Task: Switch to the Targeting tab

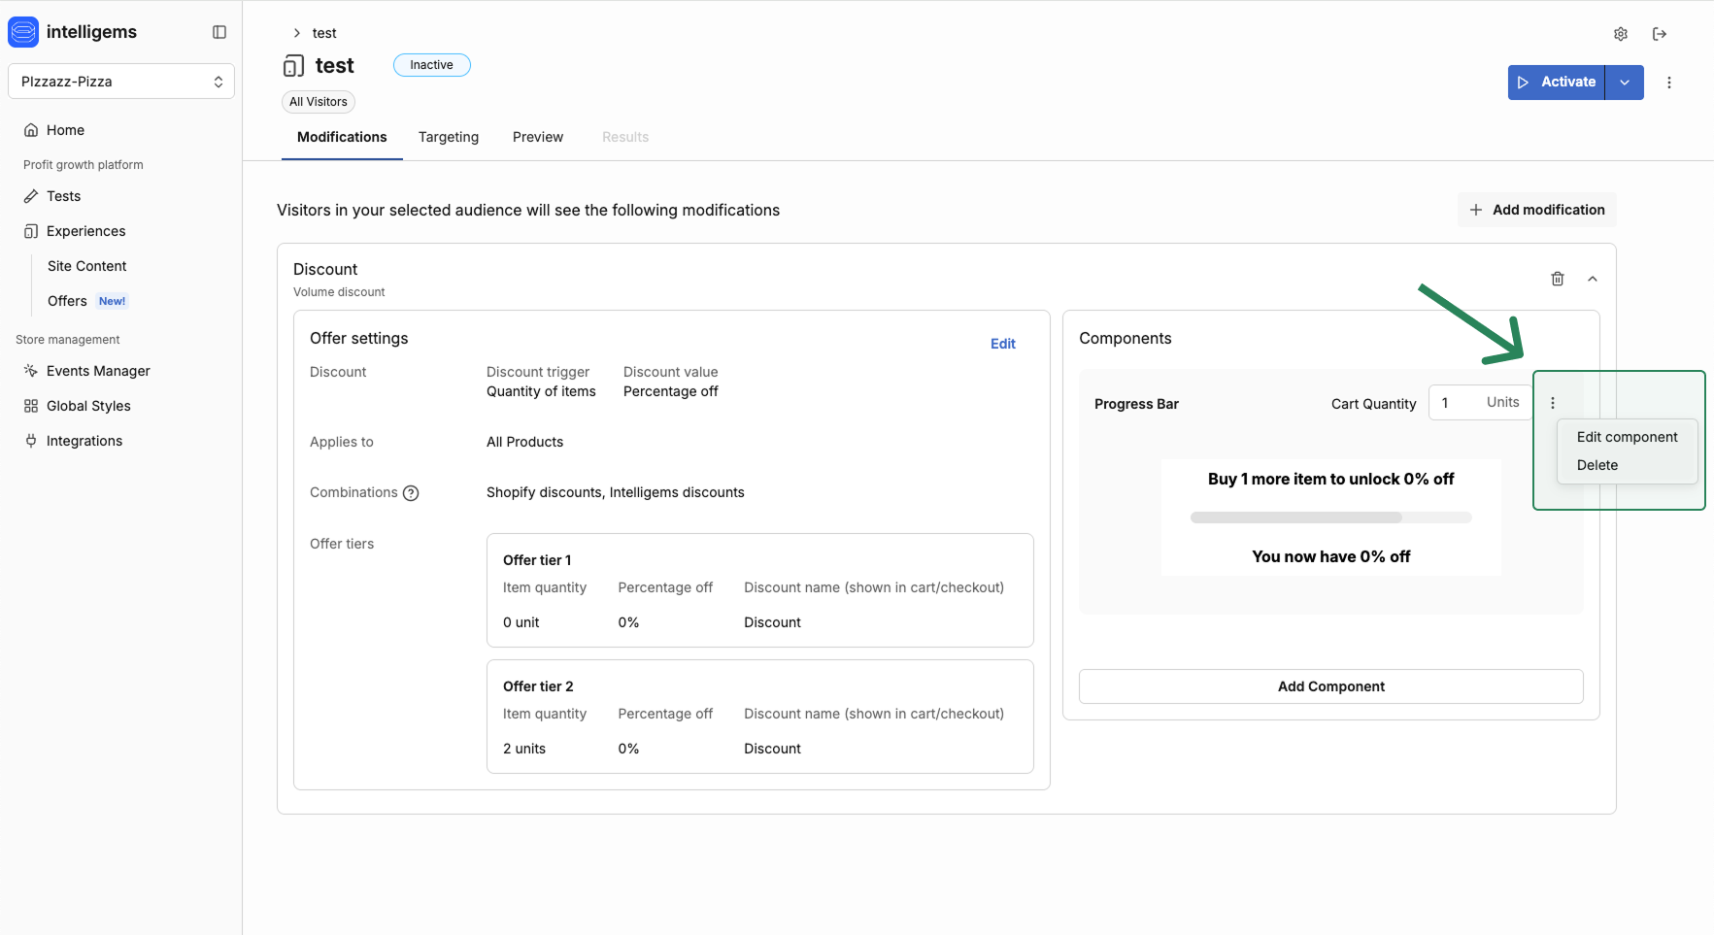Action: (449, 137)
